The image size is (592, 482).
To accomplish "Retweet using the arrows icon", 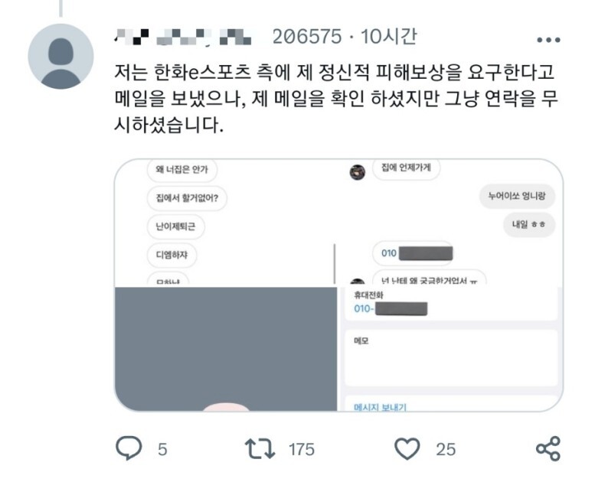I will click(260, 448).
